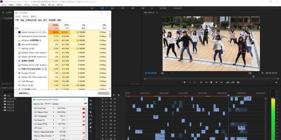Image resolution: width=281 pixels, height=140 pixels.
Task: Stop playback in the Program Monitor
Action: tap(211, 82)
